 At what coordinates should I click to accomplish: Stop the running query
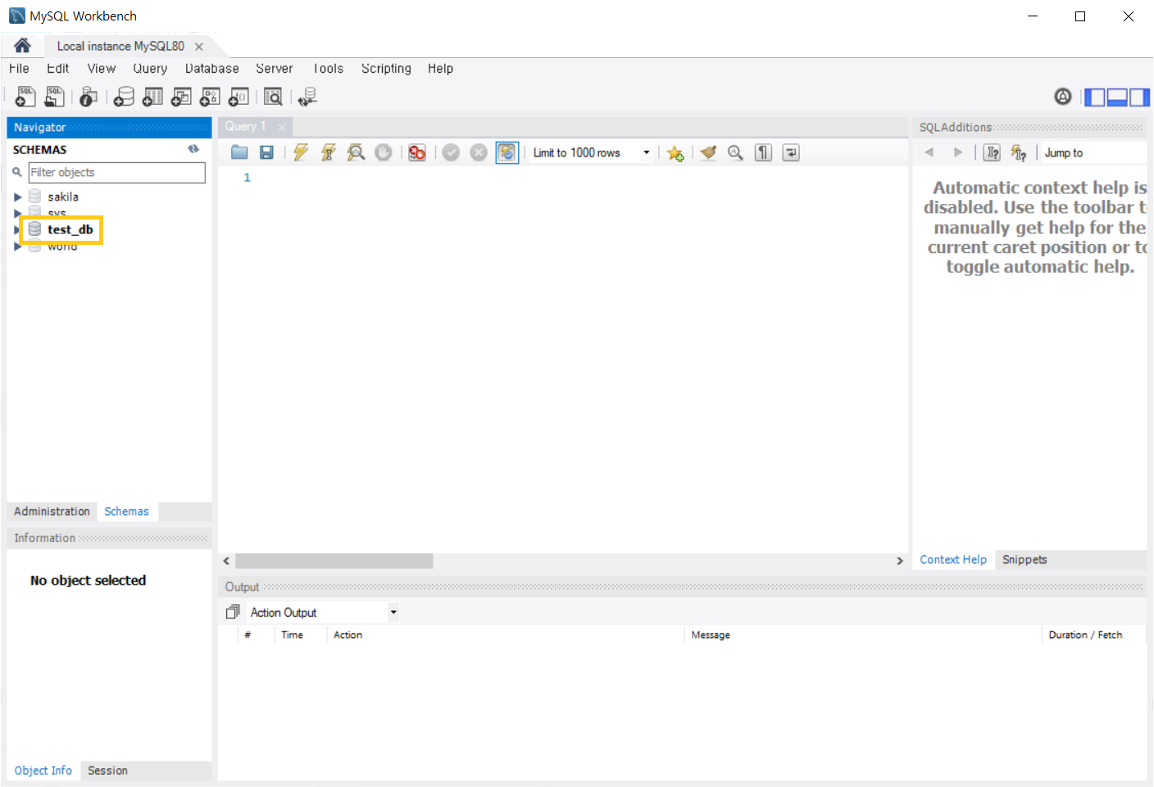384,152
